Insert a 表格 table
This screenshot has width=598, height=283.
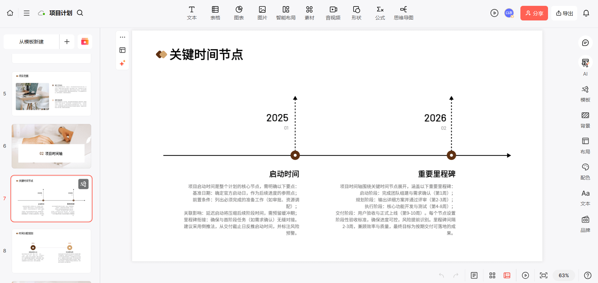coord(215,13)
